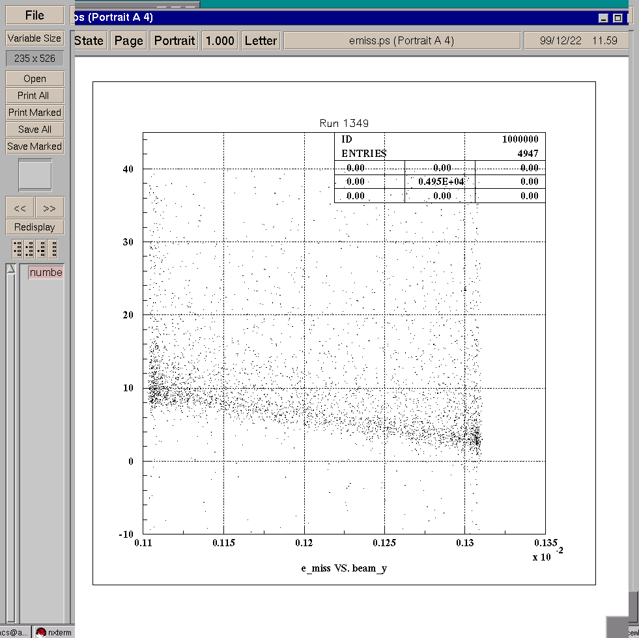Open the File menu
Viewport: 639px width, 638px height.
[35, 16]
